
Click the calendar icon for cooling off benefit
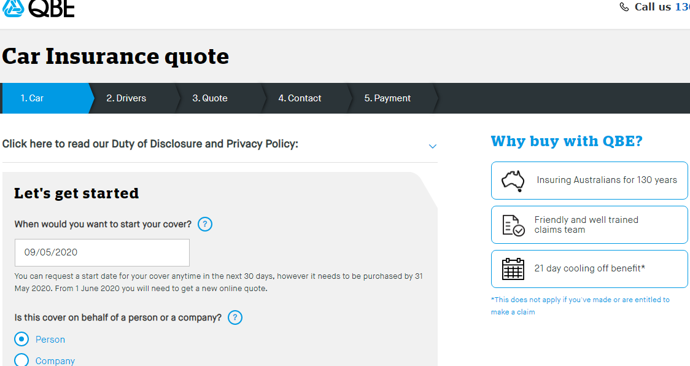pyautogui.click(x=513, y=268)
